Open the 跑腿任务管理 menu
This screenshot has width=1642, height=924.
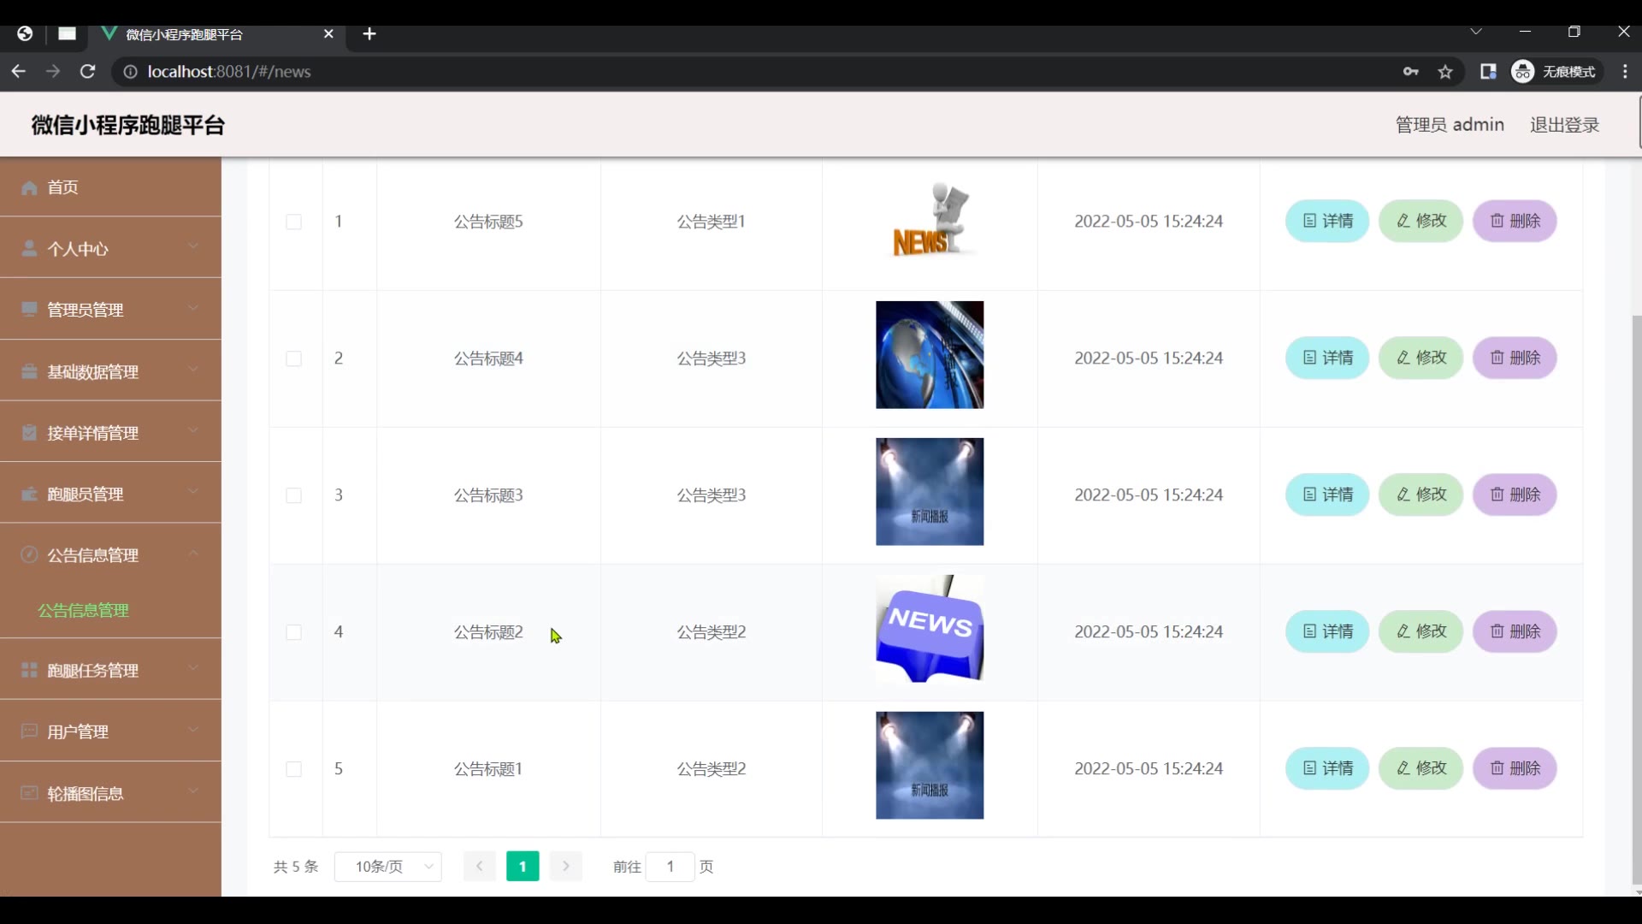(110, 670)
